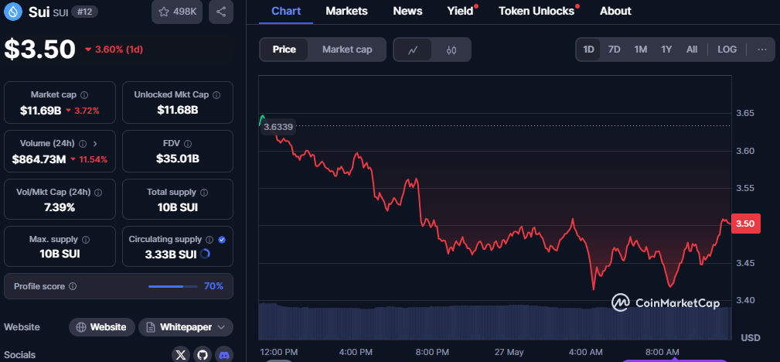This screenshot has height=362, width=780.
Task: Click the Sui water-drop logo icon
Action: coord(13,12)
